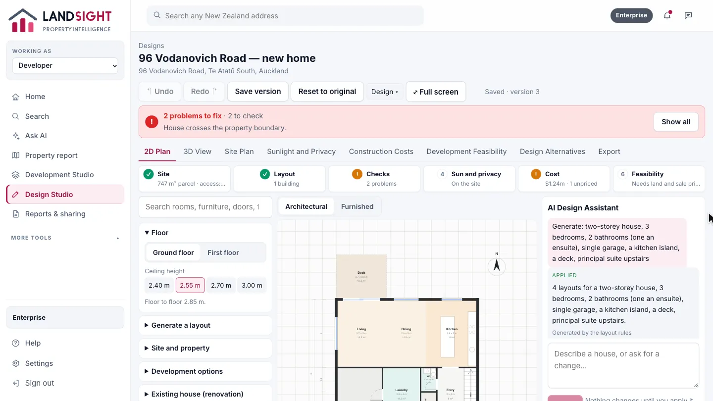
Task: Click the Help question mark icon
Action: [16, 343]
